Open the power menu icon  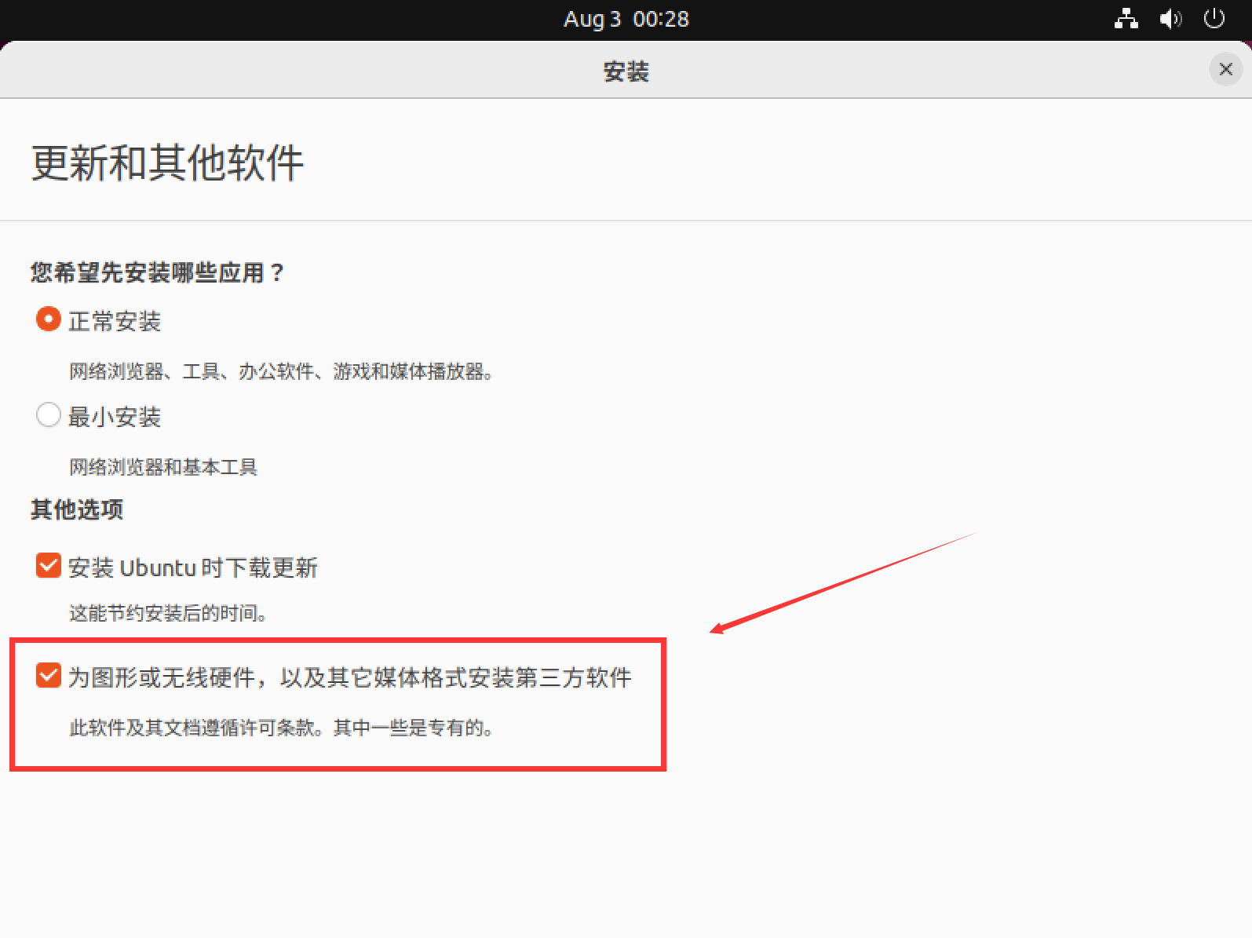(x=1214, y=19)
